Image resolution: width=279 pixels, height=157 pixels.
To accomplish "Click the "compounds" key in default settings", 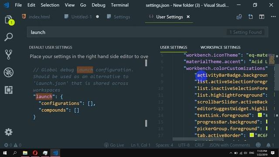I will (x=54, y=110).
